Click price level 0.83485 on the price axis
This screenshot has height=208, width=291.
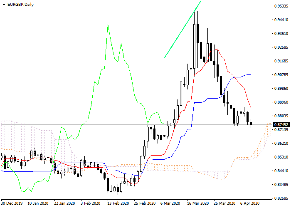[281, 185]
